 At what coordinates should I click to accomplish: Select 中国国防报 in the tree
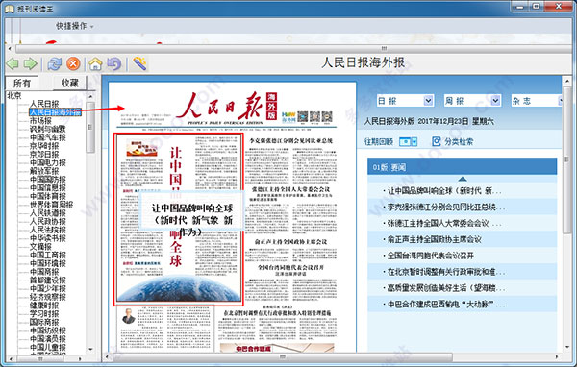click(48, 180)
